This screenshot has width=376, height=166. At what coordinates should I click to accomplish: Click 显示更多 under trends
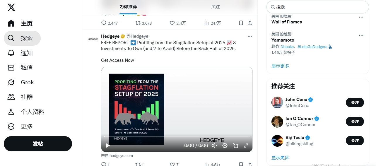pos(280,66)
